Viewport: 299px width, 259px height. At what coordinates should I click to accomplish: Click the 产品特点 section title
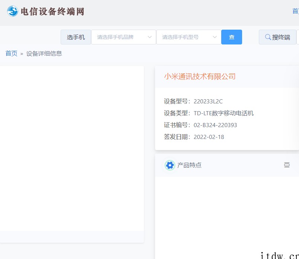(189, 165)
